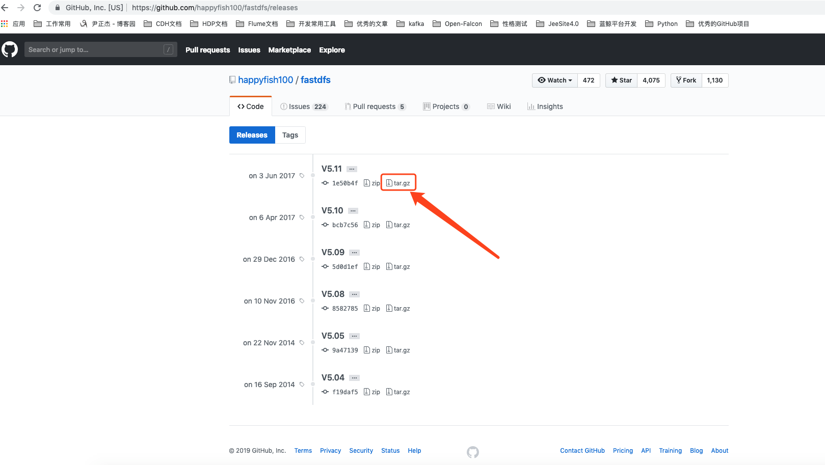The height and width of the screenshot is (465, 825).
Task: Expand the V5.09 ellipsis details
Action: click(x=355, y=253)
